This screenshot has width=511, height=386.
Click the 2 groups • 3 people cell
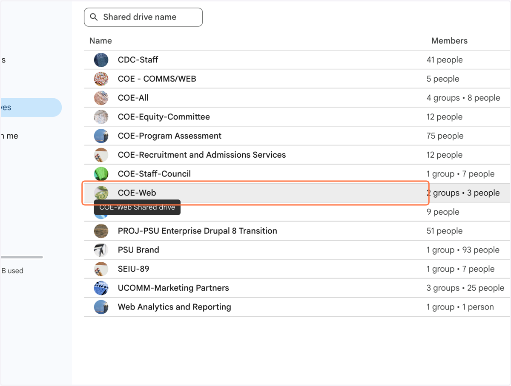pos(463,193)
